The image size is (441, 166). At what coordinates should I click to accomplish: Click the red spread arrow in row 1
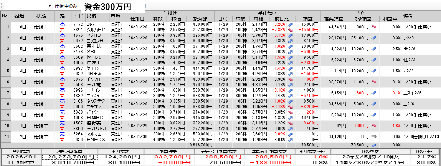point(374,27)
